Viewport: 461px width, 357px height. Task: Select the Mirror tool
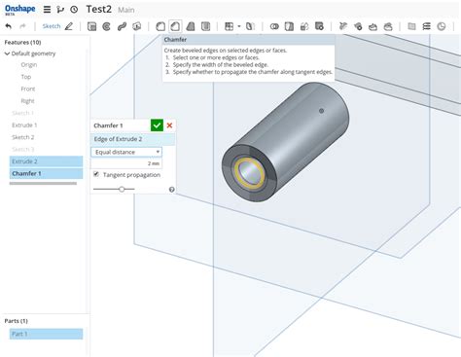point(250,26)
